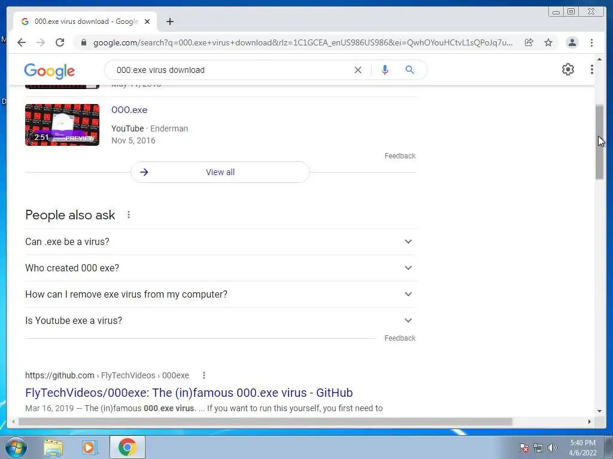
Task: Open Chrome's three-dot menu
Action: [591, 42]
